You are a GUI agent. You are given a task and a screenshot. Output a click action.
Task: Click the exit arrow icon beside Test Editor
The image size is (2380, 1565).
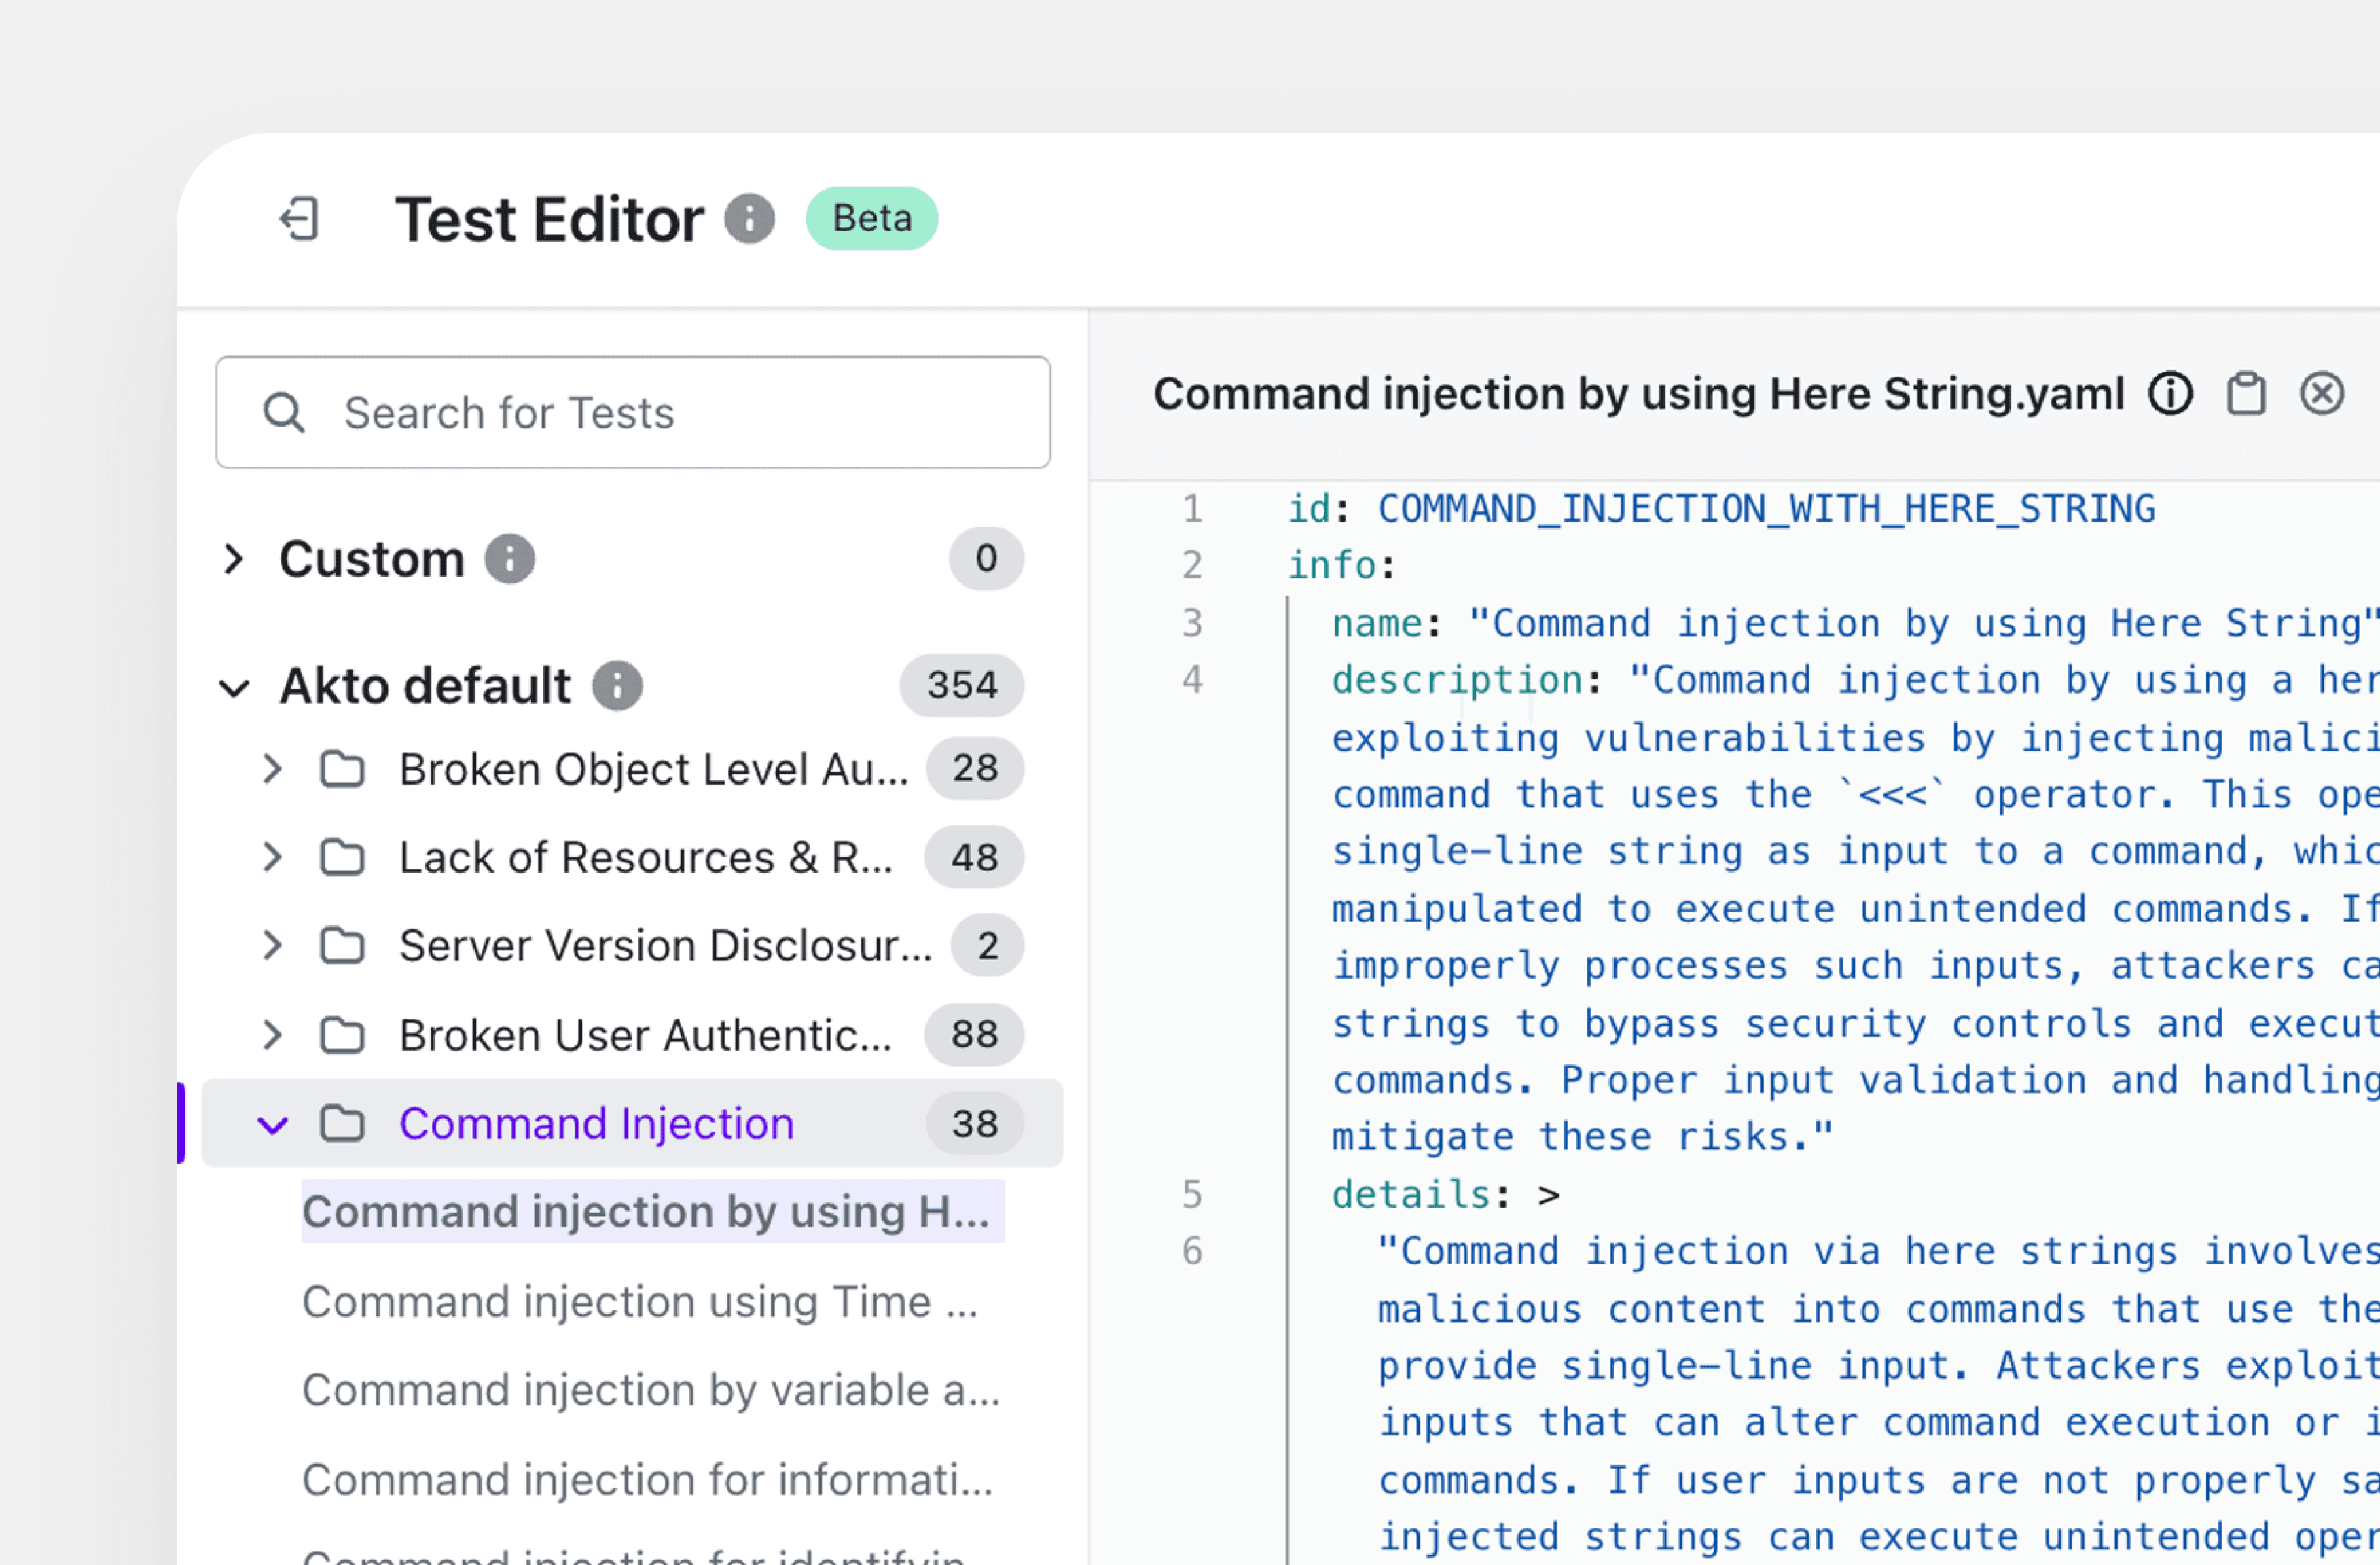coord(299,219)
